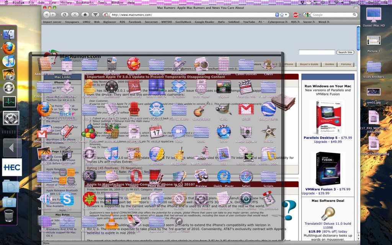The image size is (392, 245).
Task: Open Transmission from the grid
Action: [268, 199]
